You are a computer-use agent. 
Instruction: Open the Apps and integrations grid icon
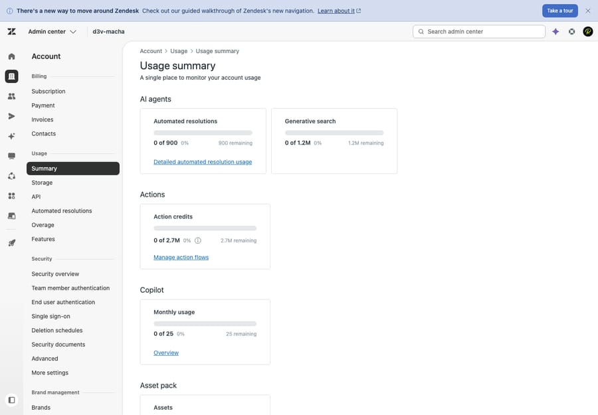(x=11, y=196)
